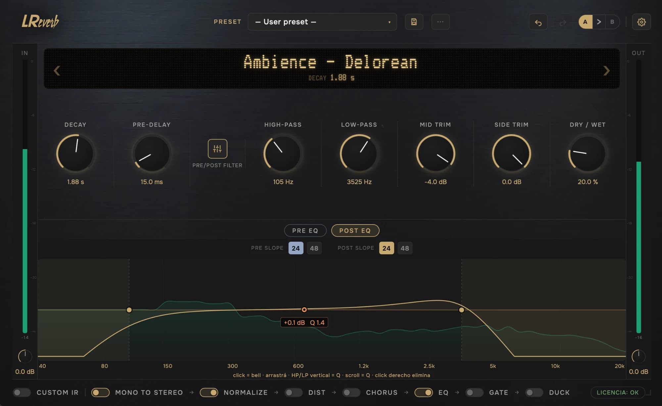The image size is (662, 406).
Task: Click the High-Pass knob
Action: click(283, 153)
